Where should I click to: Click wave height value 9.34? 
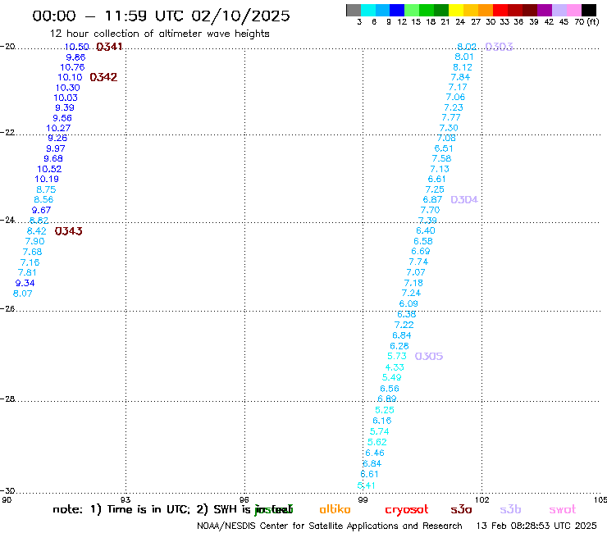click(25, 283)
